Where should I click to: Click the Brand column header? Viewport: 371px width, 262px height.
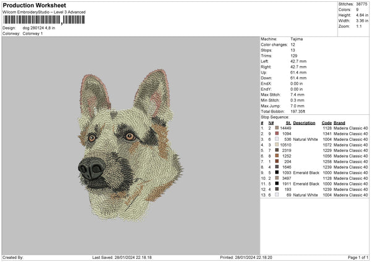pos(339,122)
